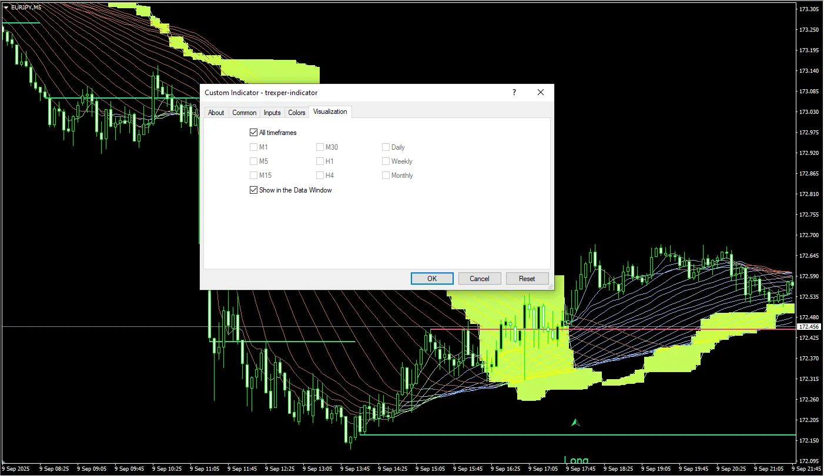Click the help question mark in dialog title
The width and height of the screenshot is (824, 476).
(514, 92)
